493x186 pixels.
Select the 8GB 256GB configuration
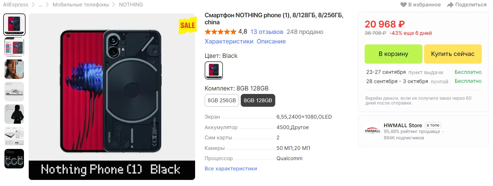point(222,100)
